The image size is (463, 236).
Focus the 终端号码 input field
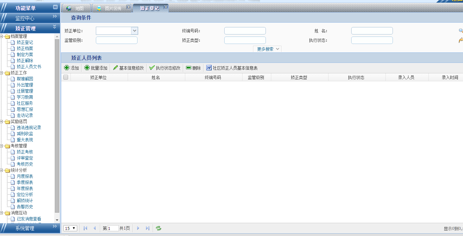point(245,31)
